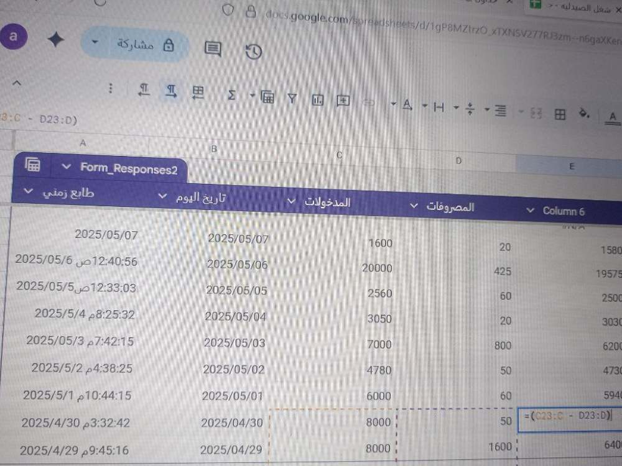Viewport: 622px width, 466px height.
Task: Select column B header
Action: [214, 149]
